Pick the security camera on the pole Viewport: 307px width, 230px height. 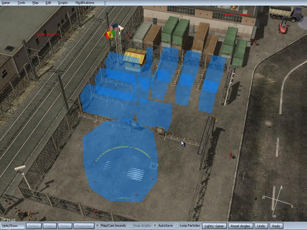click(20, 169)
